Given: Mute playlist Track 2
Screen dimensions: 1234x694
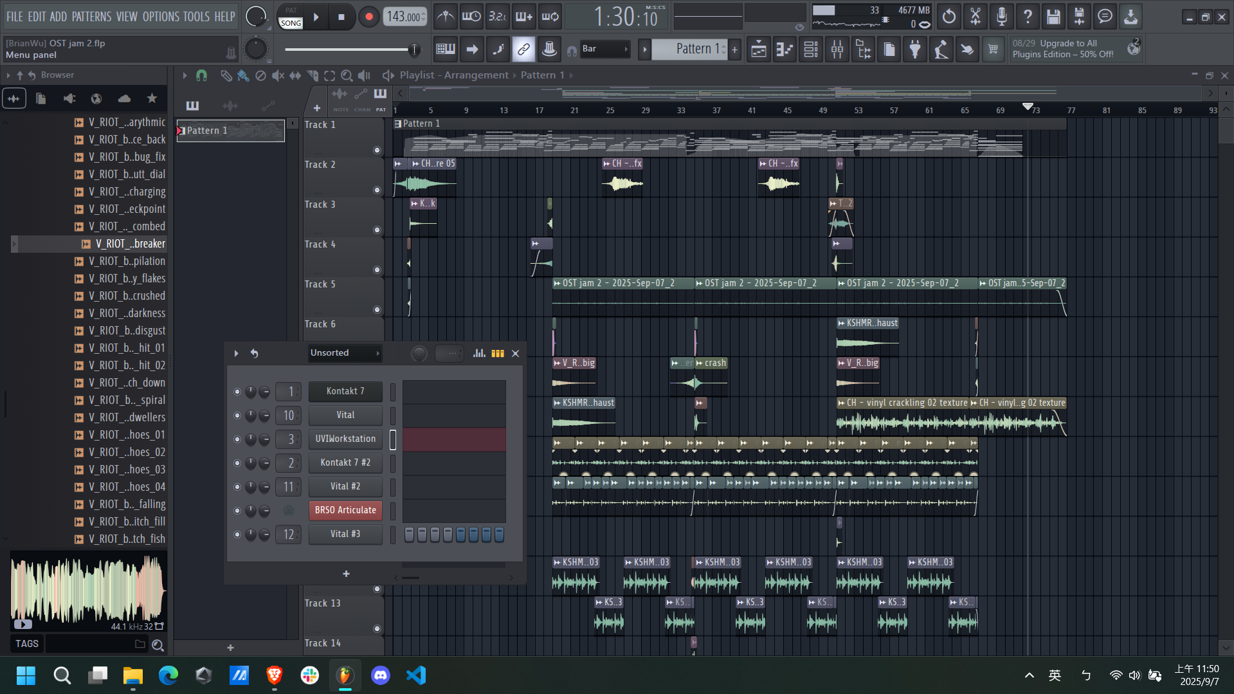Looking at the screenshot, I should click(377, 190).
